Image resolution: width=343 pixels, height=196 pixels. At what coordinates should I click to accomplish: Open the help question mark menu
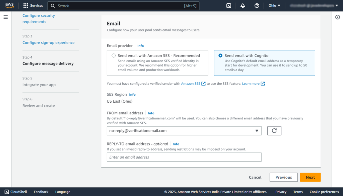click(257, 5)
